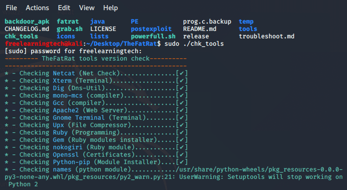This screenshot has width=347, height=190.
Task: Click the backdoor_apk directory name
Action: click(x=27, y=22)
